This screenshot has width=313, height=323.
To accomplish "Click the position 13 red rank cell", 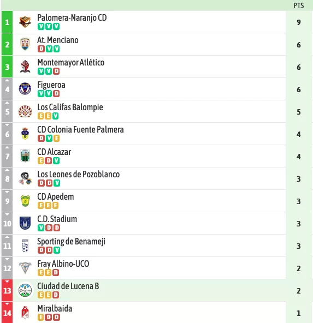I will tap(7, 290).
